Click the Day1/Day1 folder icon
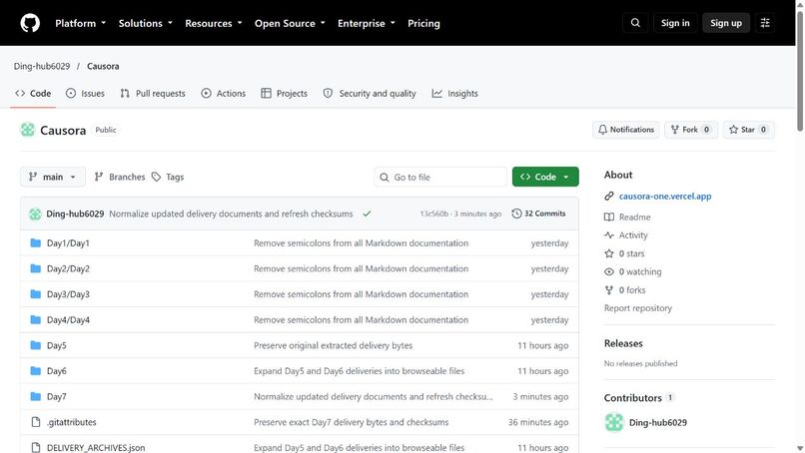805x453 pixels. tap(35, 242)
